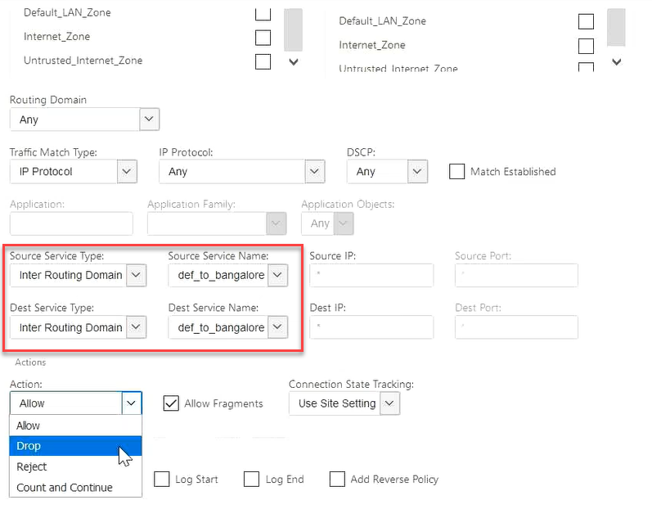Image resolution: width=652 pixels, height=509 pixels.
Task: Select Allow option in dropdown list
Action: (75, 426)
